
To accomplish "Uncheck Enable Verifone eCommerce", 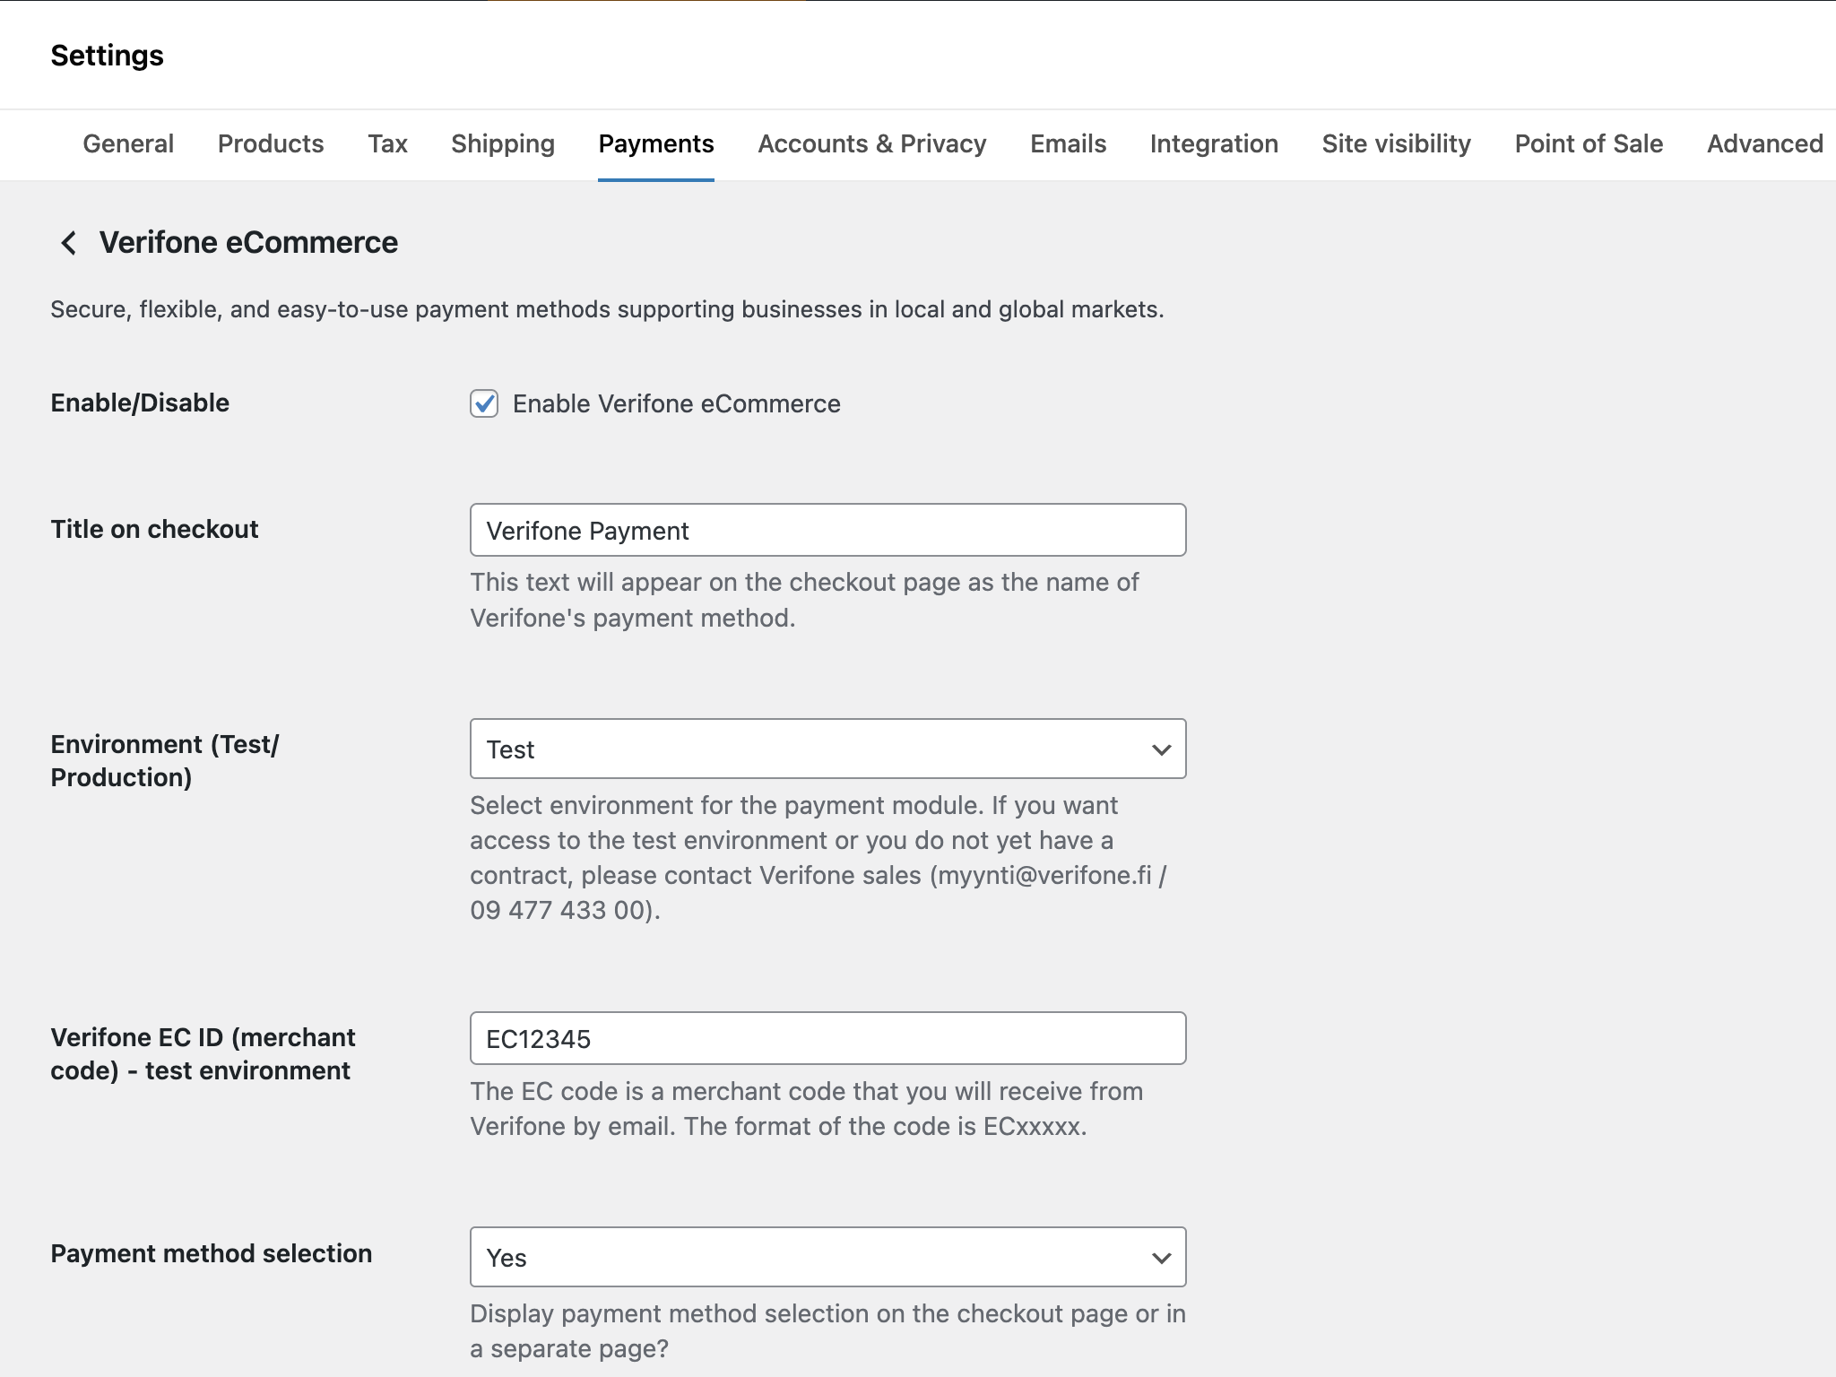I will pyautogui.click(x=485, y=404).
